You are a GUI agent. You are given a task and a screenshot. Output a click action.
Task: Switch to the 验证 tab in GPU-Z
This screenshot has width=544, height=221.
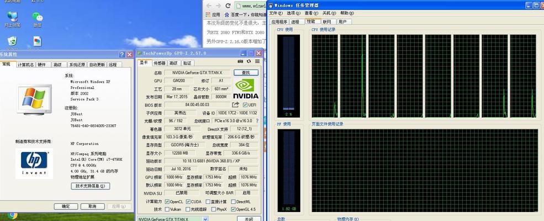point(187,63)
